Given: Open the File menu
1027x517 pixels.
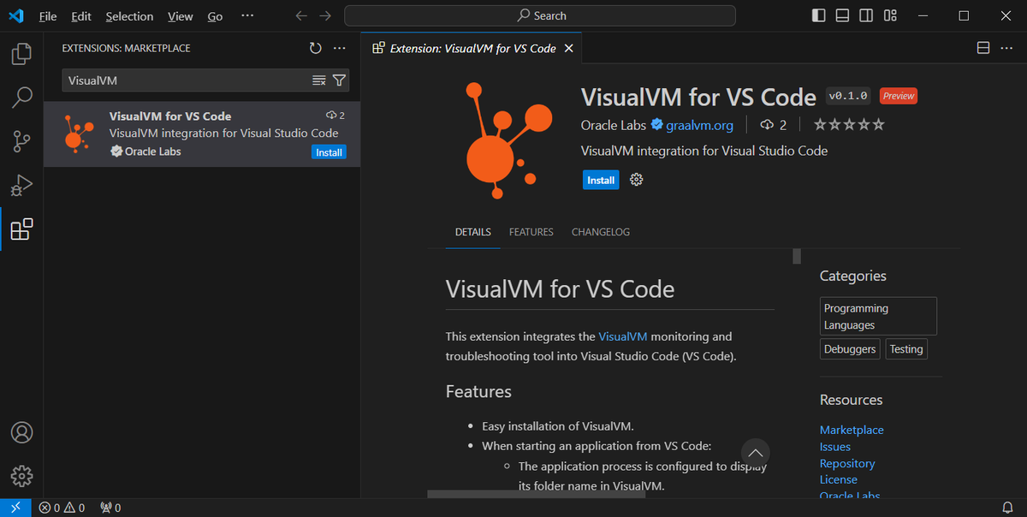Looking at the screenshot, I should click(x=48, y=16).
